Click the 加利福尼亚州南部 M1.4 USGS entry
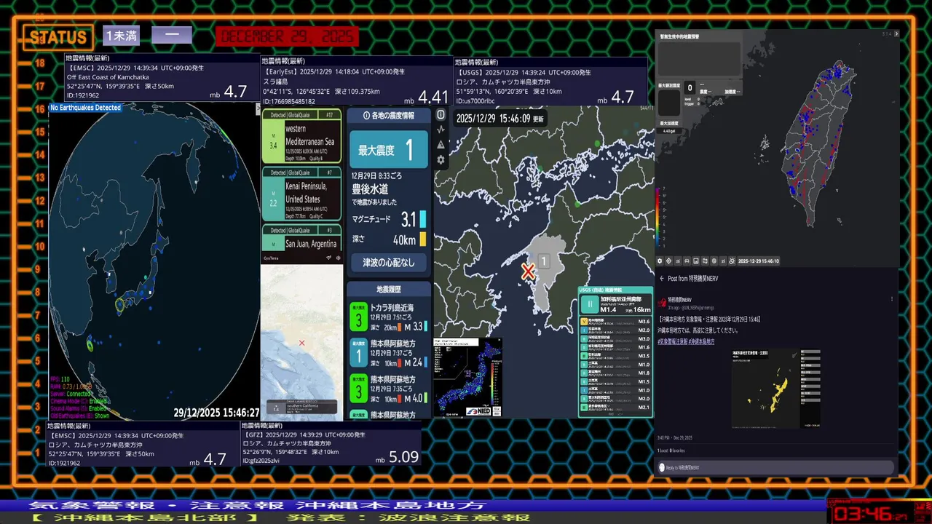 click(616, 303)
